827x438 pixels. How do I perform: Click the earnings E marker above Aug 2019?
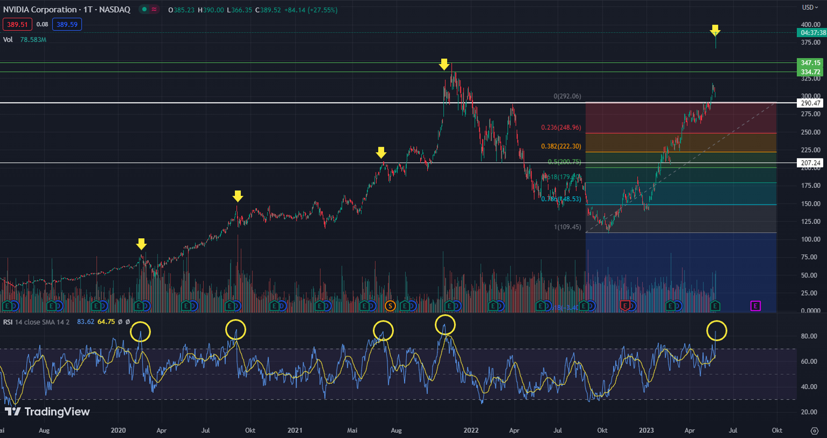point(52,306)
